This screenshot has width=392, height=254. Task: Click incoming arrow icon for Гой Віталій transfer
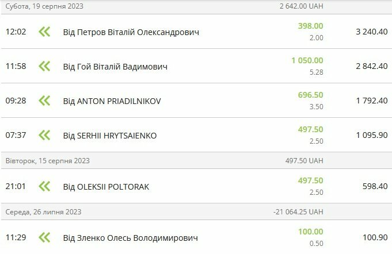(x=44, y=66)
